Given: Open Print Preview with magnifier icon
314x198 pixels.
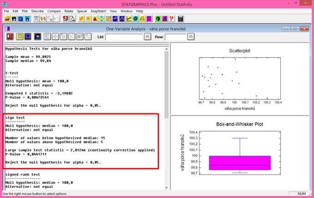Looking at the screenshot, I should pyautogui.click(x=72, y=19).
